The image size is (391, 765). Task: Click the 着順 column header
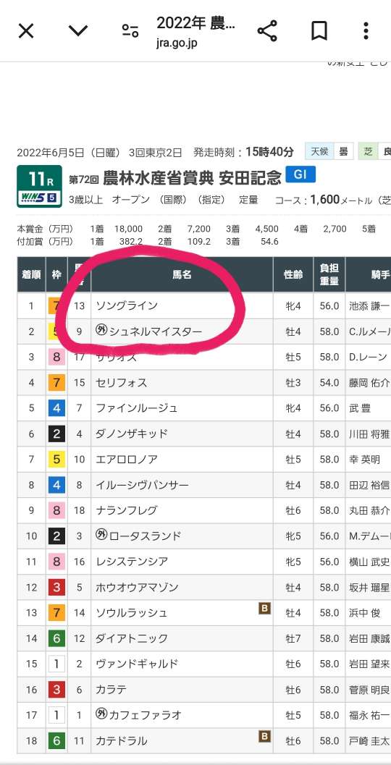point(31,275)
